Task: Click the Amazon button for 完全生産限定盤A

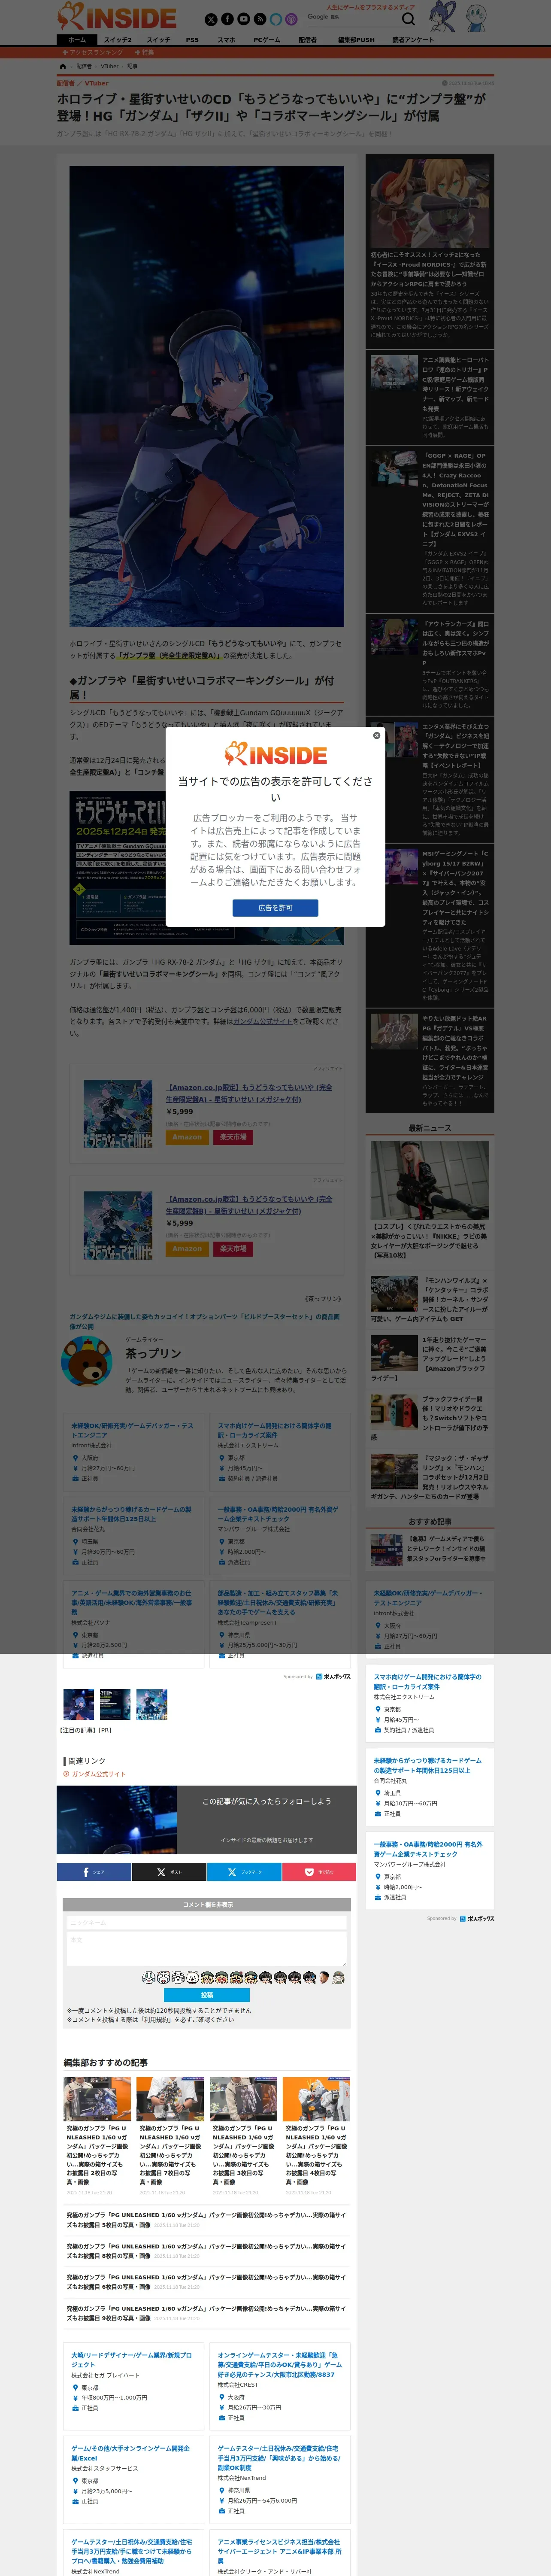Action: (187, 1137)
